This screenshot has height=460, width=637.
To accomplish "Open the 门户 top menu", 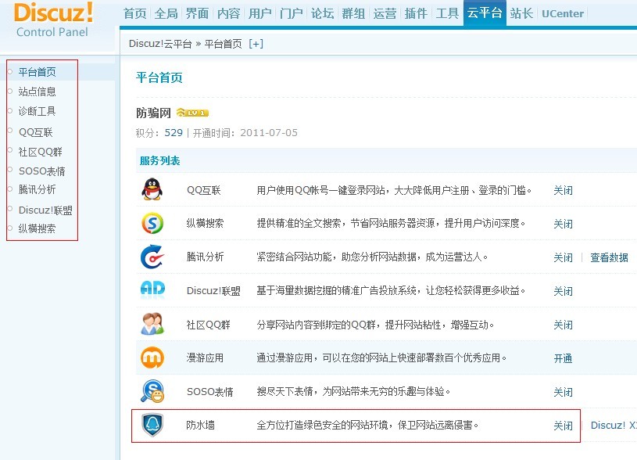I will tap(292, 13).
